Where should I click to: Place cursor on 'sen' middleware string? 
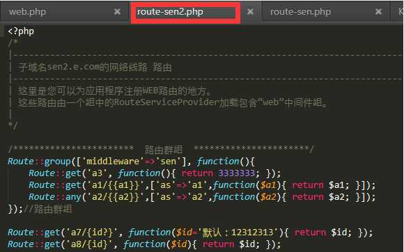[168, 162]
